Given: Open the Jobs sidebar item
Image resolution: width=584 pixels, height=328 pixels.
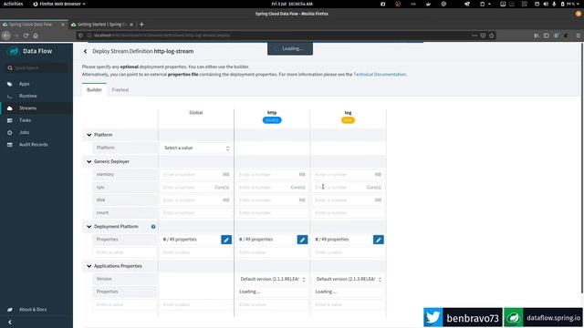Looking at the screenshot, I should click(x=25, y=132).
